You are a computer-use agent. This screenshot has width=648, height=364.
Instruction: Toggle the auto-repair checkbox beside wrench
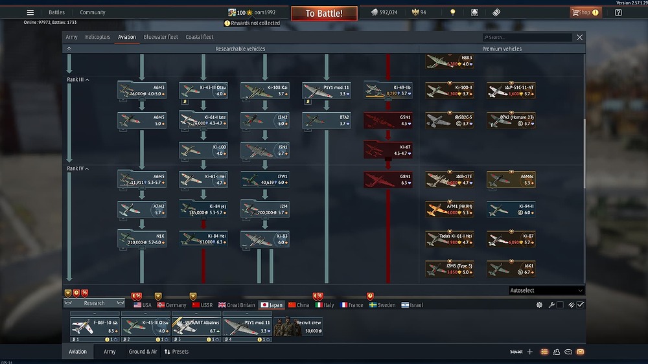(560, 305)
